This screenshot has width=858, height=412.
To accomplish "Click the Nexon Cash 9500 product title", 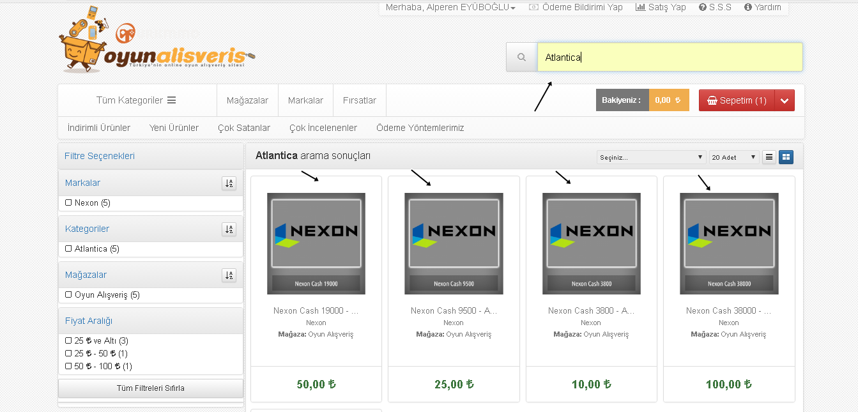I will 454,311.
